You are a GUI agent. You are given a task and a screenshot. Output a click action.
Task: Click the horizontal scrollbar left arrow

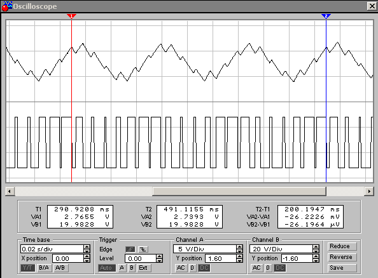point(10,192)
